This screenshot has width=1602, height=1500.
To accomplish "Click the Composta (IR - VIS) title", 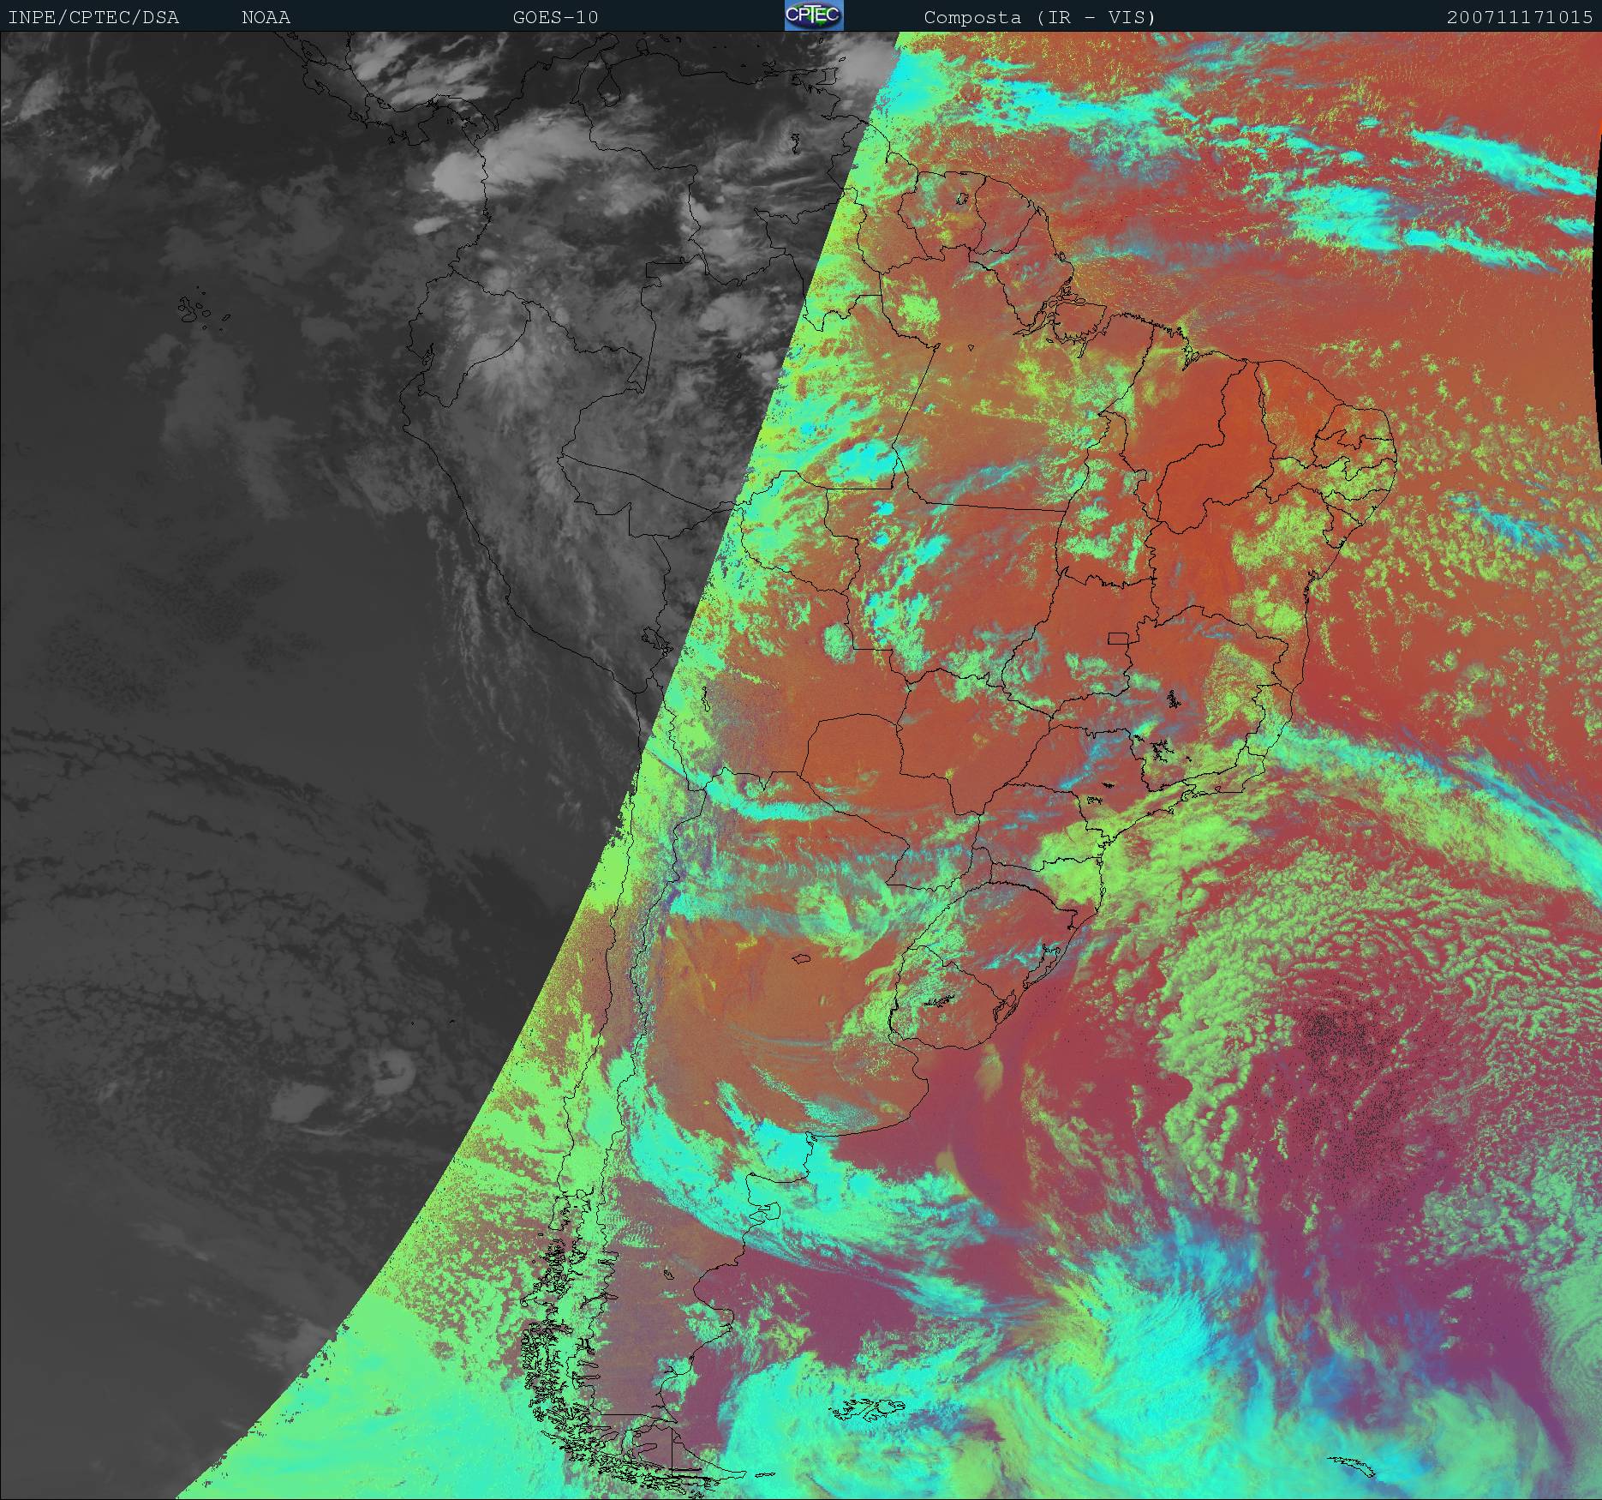I will [1040, 17].
